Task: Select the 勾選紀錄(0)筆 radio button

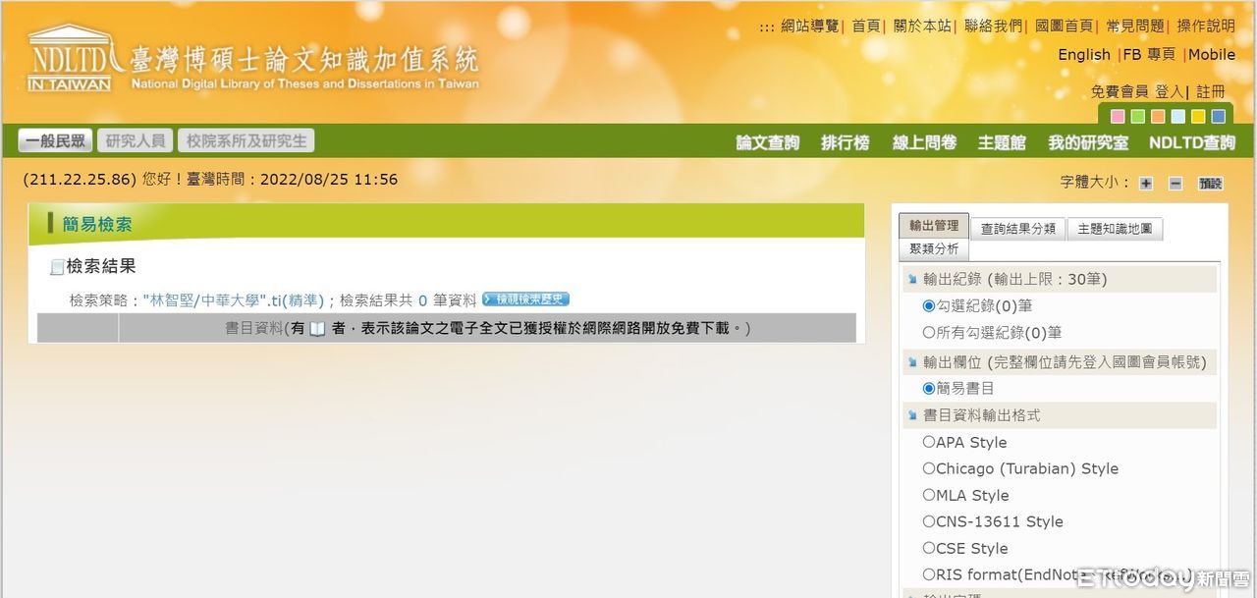Action: tap(929, 305)
